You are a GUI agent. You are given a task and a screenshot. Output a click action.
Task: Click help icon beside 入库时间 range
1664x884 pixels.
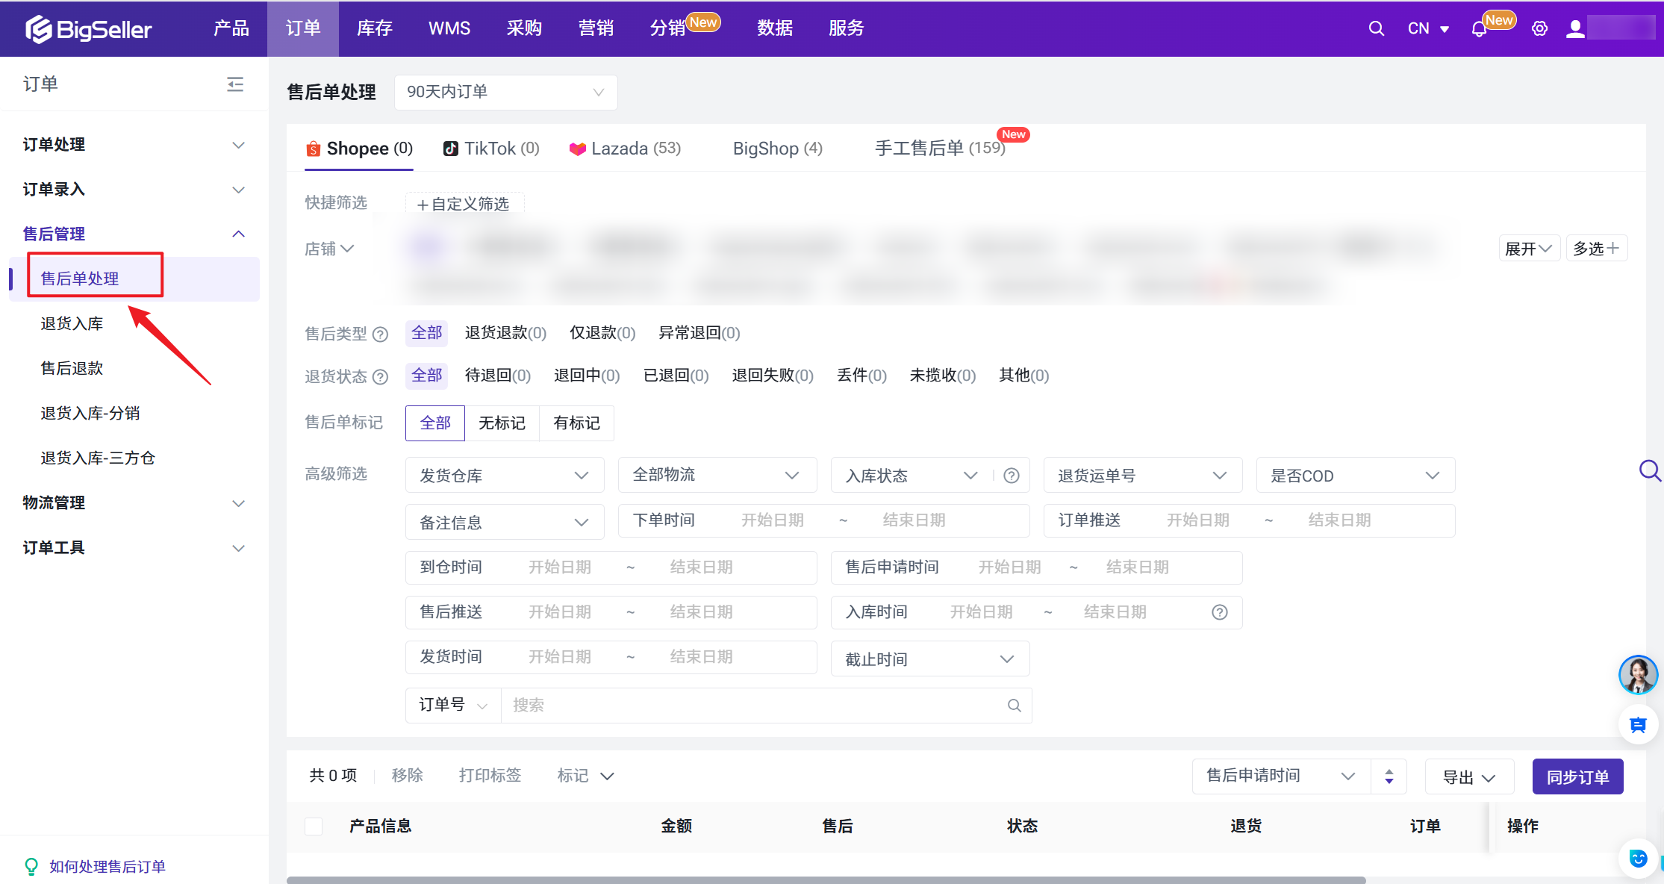[1219, 612]
